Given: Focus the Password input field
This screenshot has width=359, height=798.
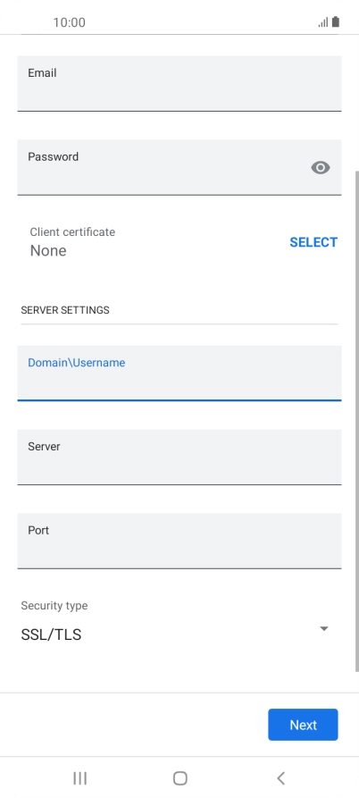Looking at the screenshot, I should (x=179, y=167).
